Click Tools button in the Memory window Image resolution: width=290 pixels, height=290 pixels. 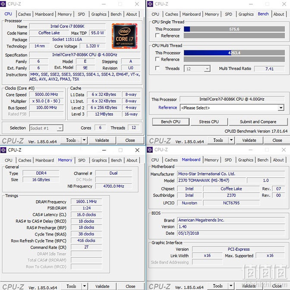[72, 286]
